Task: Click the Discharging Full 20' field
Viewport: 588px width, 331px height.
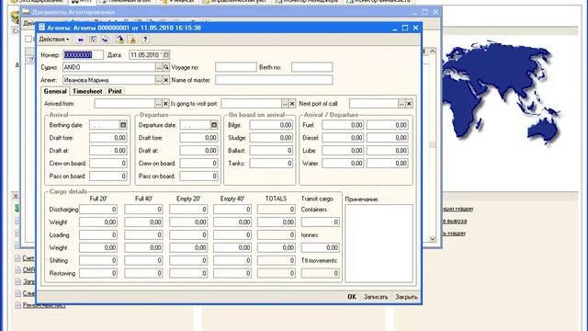Action: point(98,210)
